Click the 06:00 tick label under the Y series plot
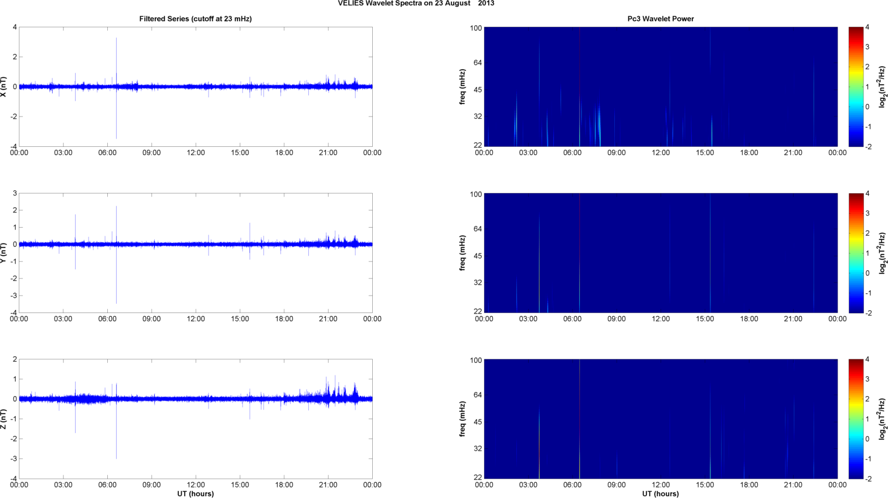 click(107, 319)
